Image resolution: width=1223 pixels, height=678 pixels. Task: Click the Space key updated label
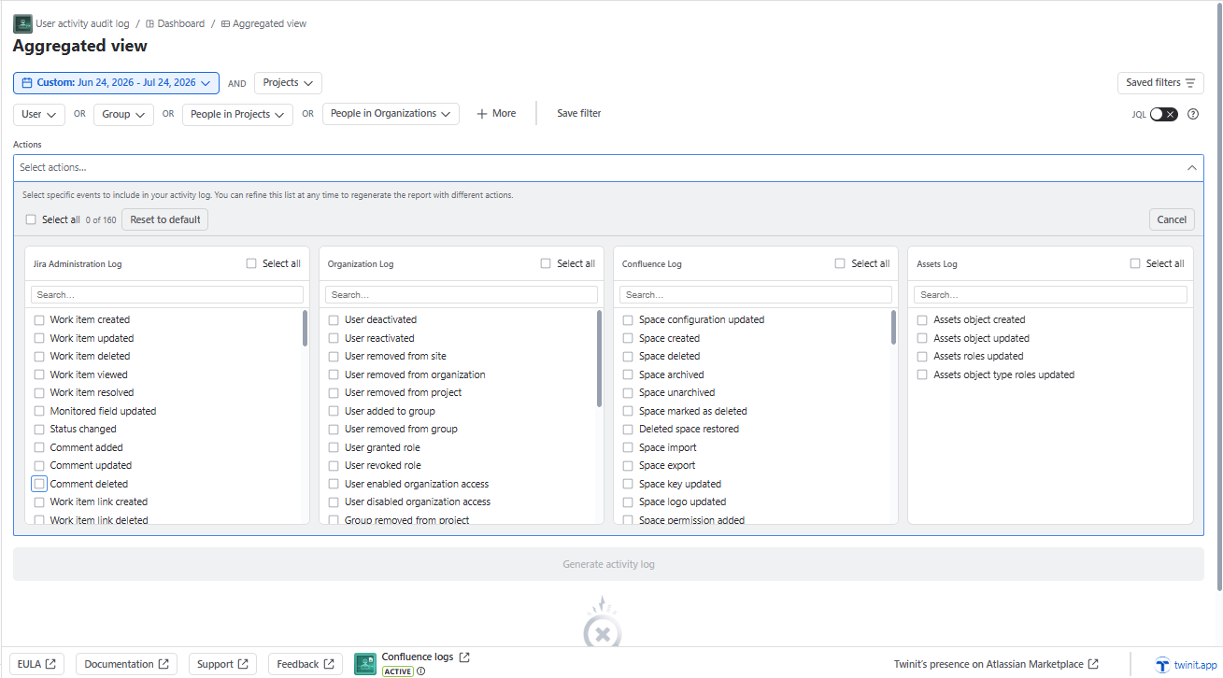tap(680, 484)
